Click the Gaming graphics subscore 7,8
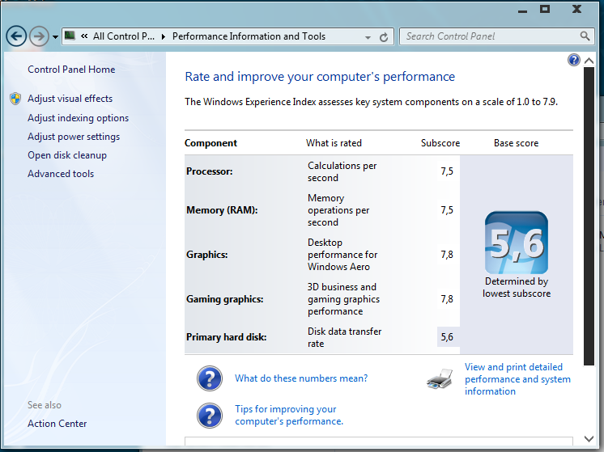Screen dimensions: 604x452 coord(447,299)
